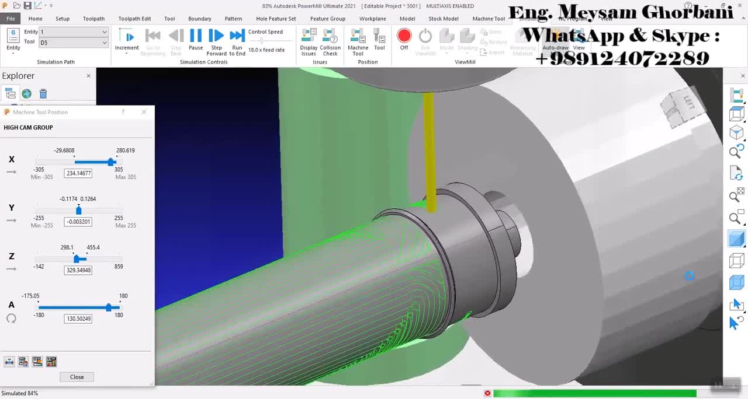Toggle the red ViewMill Off button

click(404, 40)
